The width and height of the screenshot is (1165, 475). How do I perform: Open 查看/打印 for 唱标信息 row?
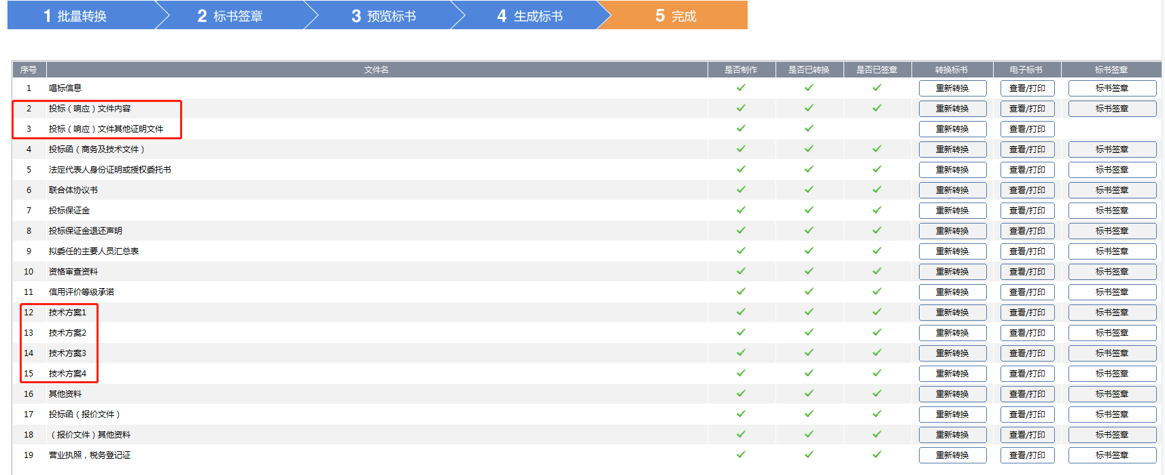click(1027, 88)
